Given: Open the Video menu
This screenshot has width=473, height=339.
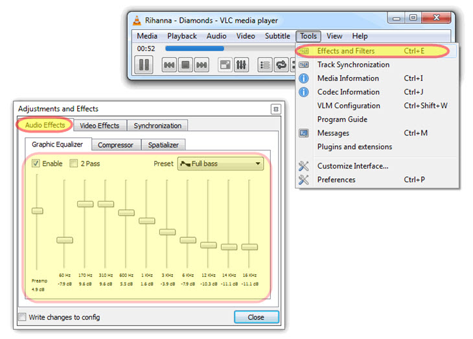Looking at the screenshot, I should coord(246,36).
